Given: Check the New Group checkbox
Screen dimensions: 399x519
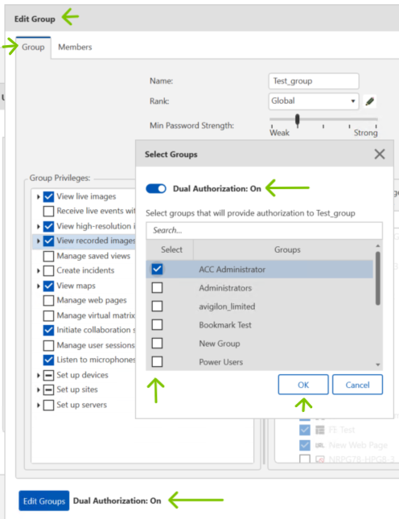Looking at the screenshot, I should tap(157, 344).
